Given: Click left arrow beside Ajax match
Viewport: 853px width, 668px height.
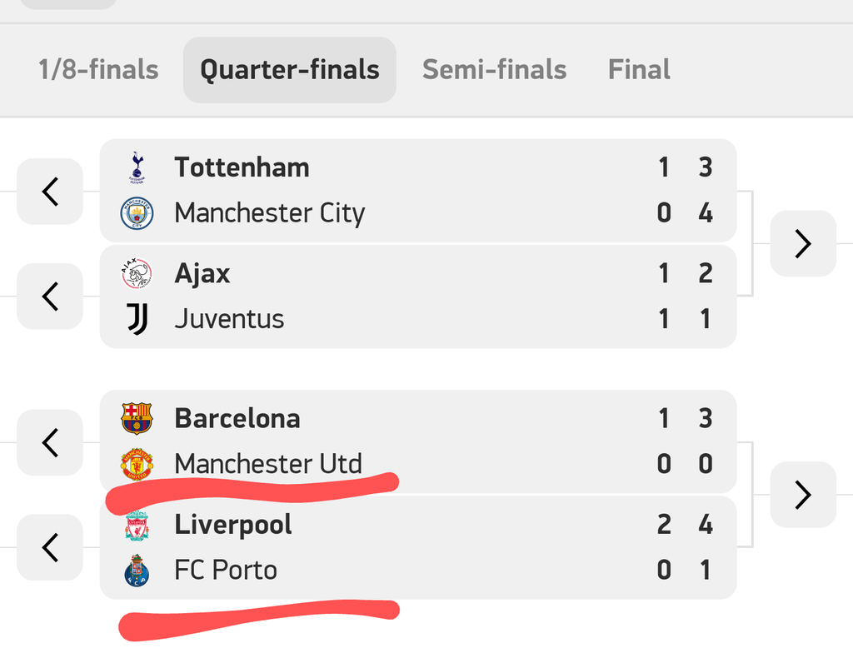Looking at the screenshot, I should click(x=50, y=296).
